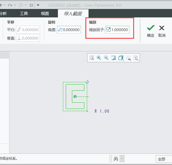Toggle the sketcher display filters icon
The height and width of the screenshot is (165, 172).
(128, 58)
